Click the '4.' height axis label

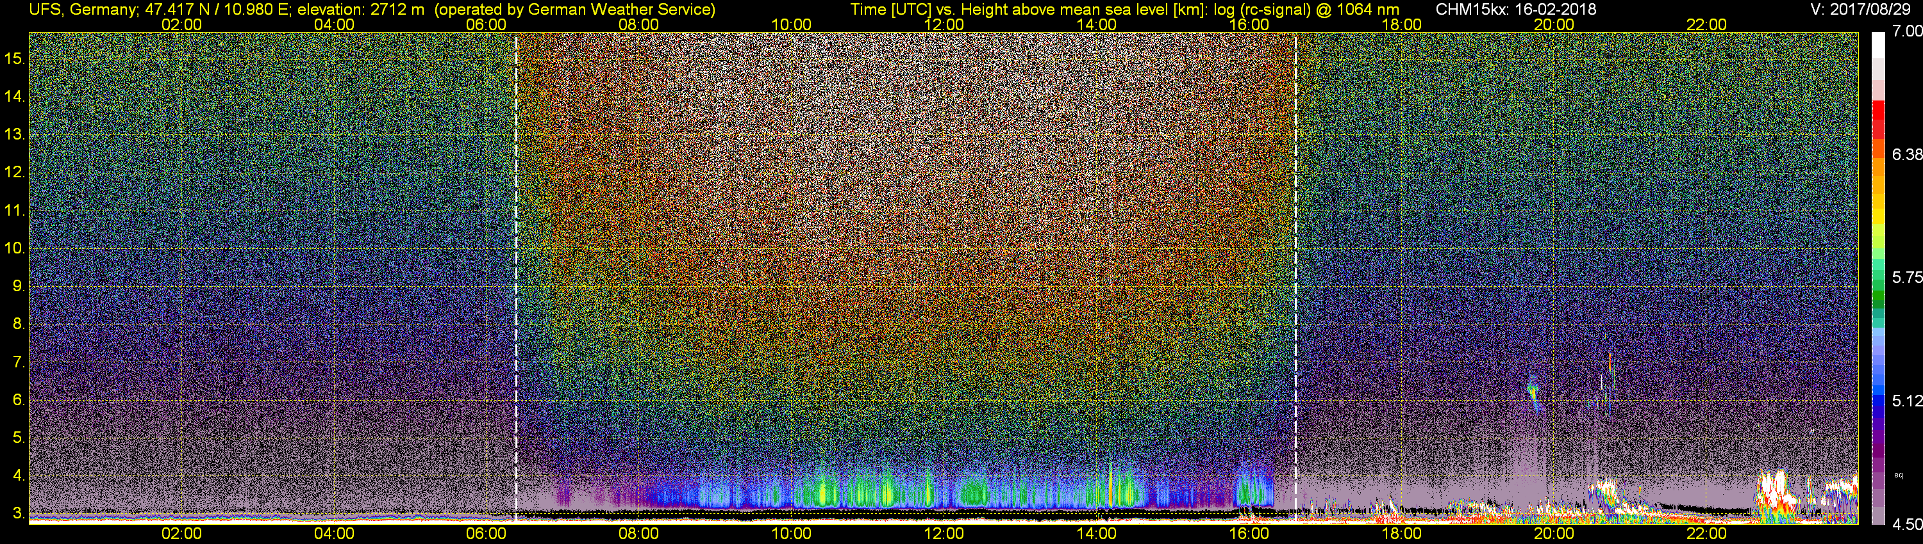point(18,476)
